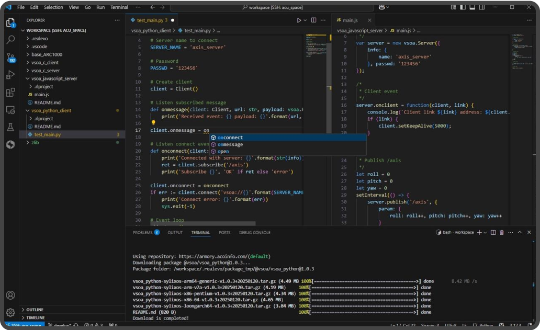This screenshot has height=330, width=540.
Task: Open the Accounts menu in activity bar
Action: point(10,295)
